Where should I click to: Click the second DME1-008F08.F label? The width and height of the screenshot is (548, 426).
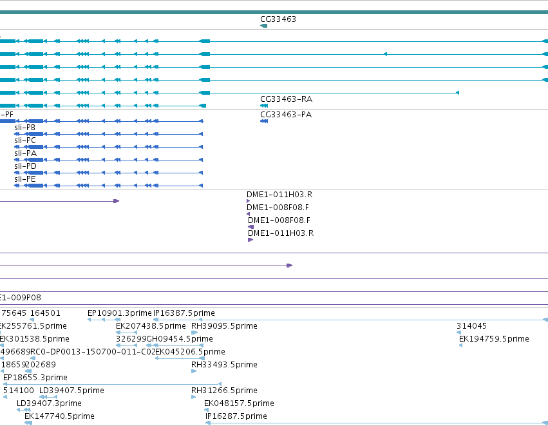(x=279, y=220)
